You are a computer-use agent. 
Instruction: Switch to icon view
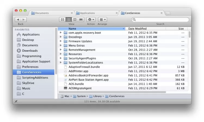click(x=63, y=20)
